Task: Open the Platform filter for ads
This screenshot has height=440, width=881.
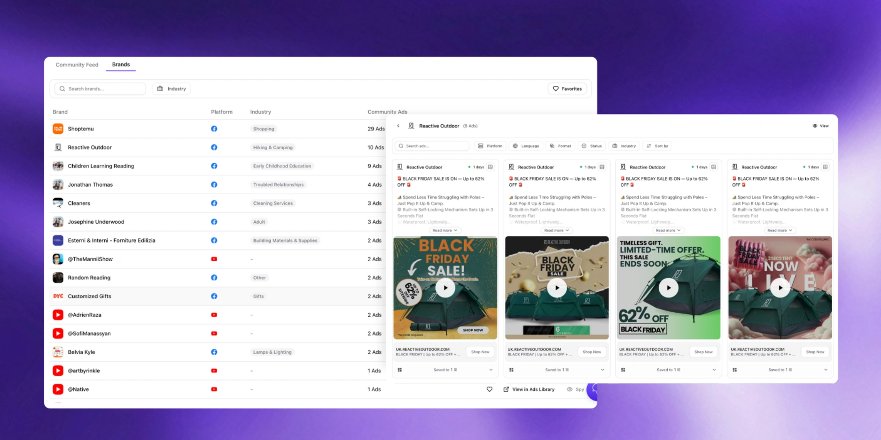Action: tap(490, 146)
